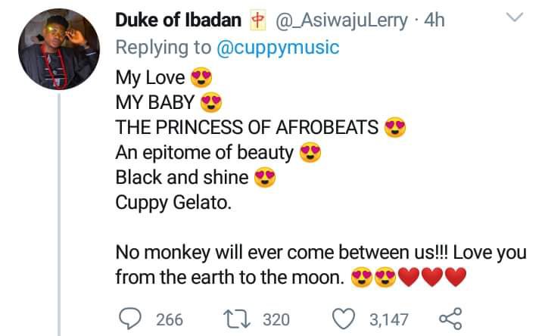Click the red heart emojis ending the tweet
The height and width of the screenshot is (336, 545).
tap(431, 278)
